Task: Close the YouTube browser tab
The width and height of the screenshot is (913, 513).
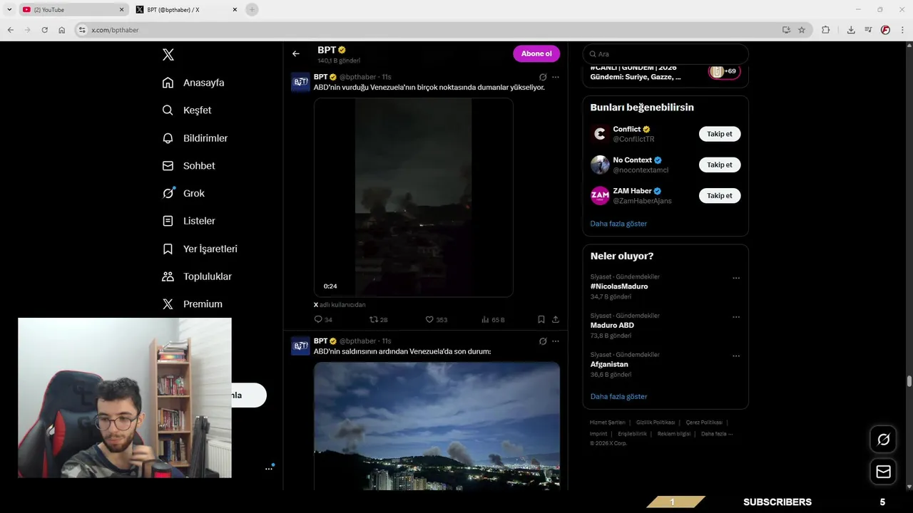Action: (121, 10)
